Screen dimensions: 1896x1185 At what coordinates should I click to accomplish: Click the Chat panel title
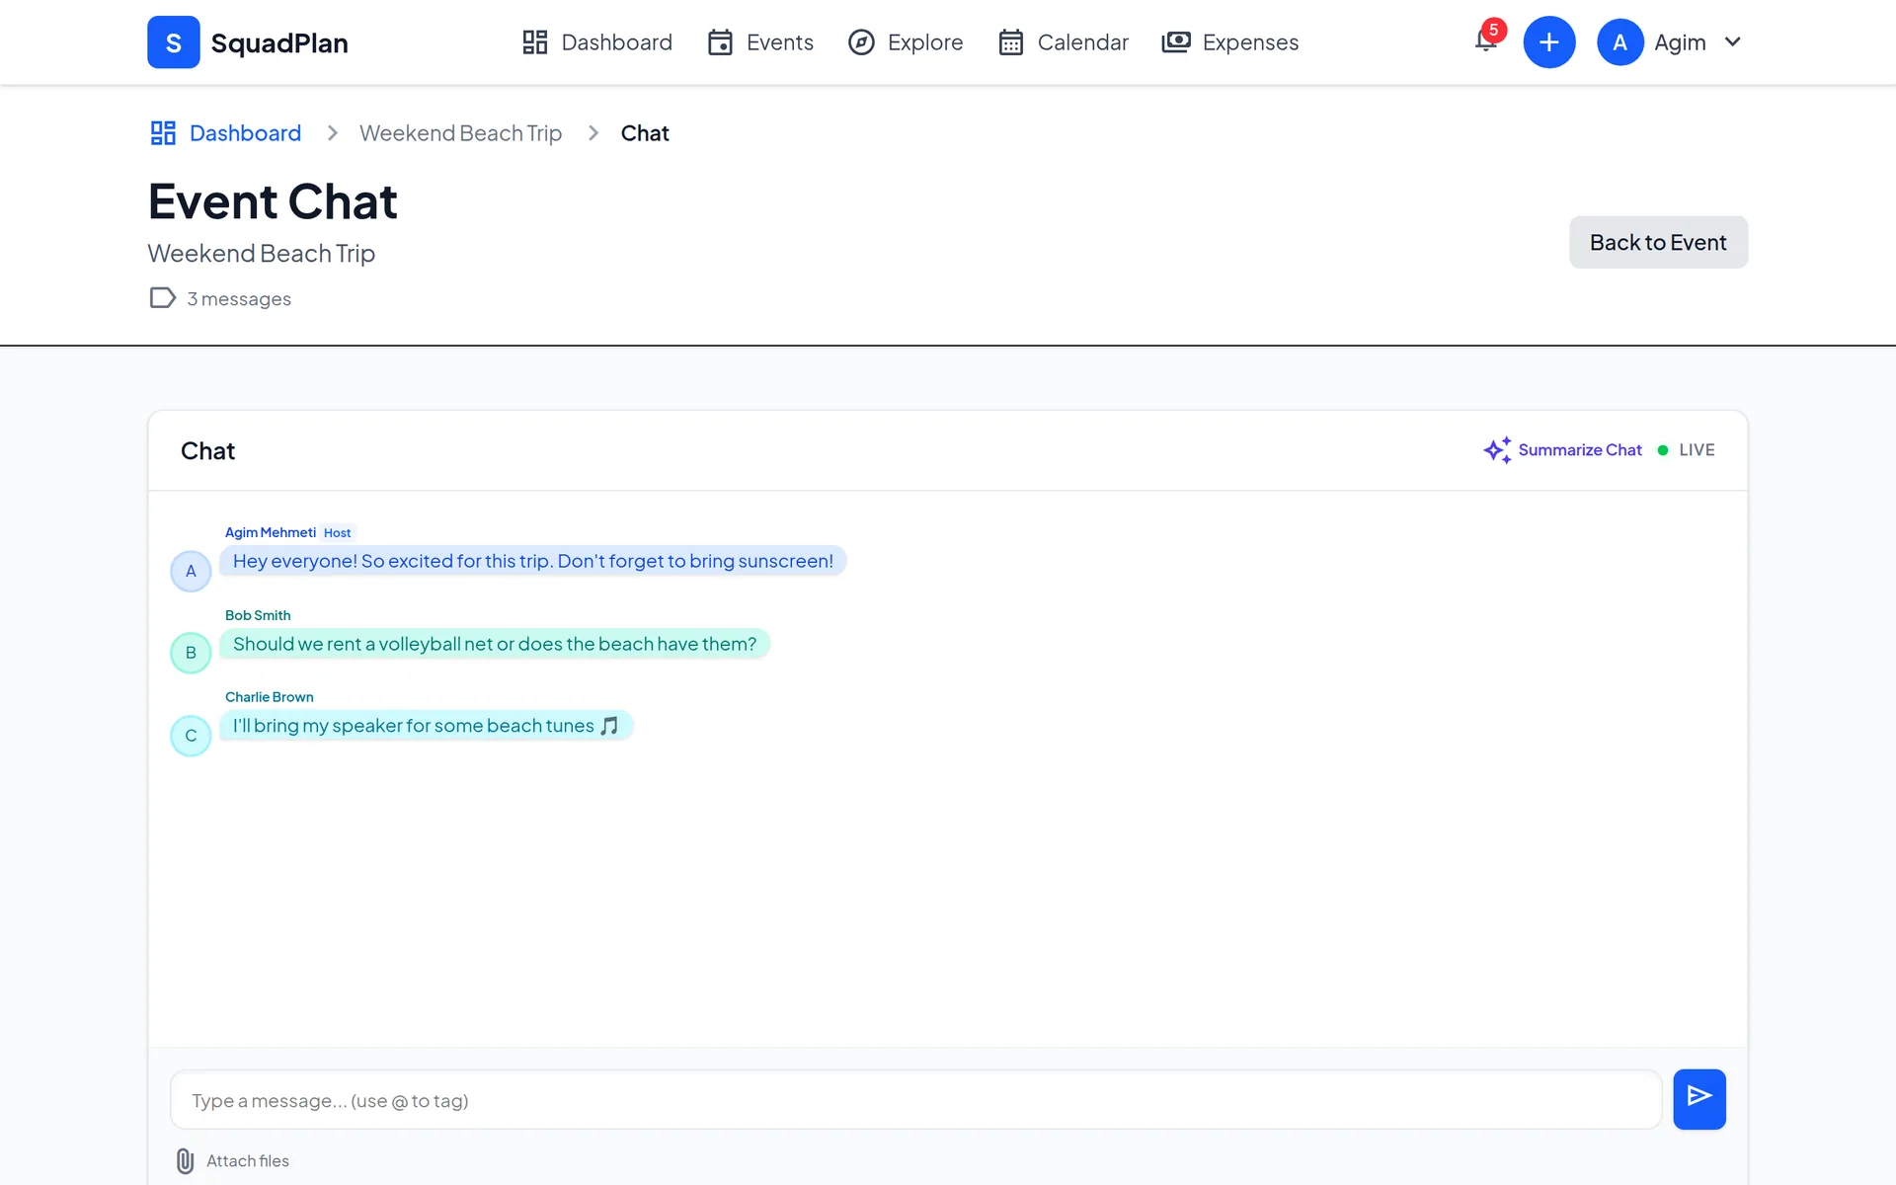(x=207, y=451)
